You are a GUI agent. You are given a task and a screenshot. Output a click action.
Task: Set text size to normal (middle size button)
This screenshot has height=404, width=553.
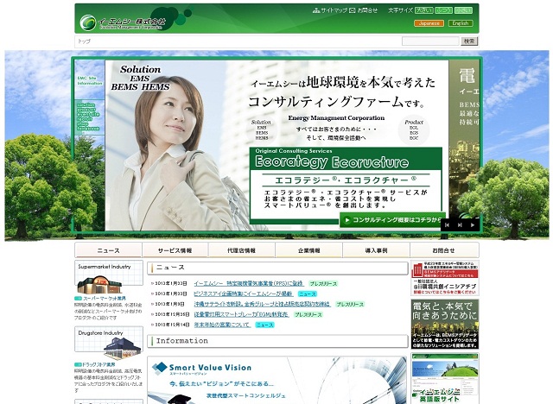(x=443, y=10)
